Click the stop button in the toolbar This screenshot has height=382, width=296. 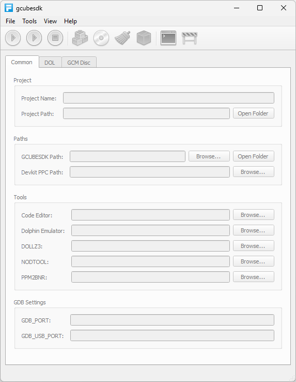click(55, 38)
